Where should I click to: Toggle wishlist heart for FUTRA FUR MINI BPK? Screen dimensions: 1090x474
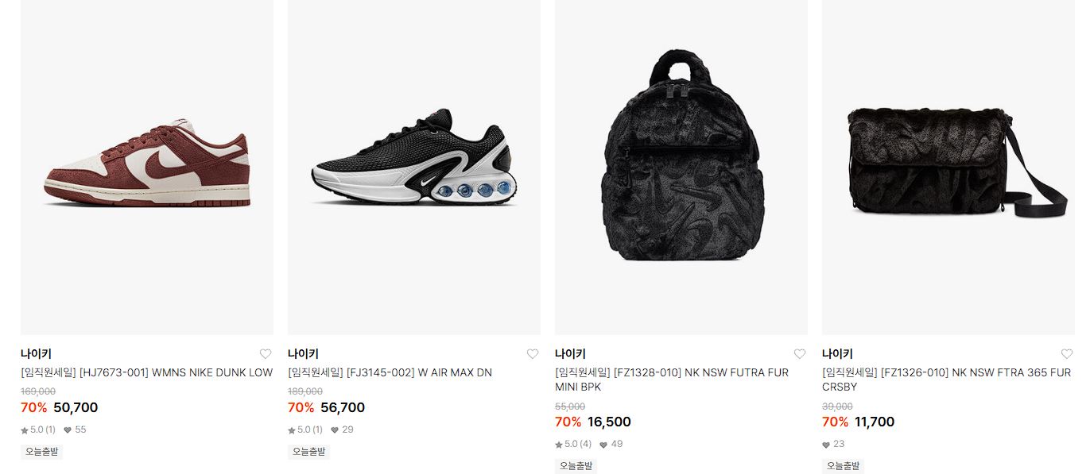800,354
